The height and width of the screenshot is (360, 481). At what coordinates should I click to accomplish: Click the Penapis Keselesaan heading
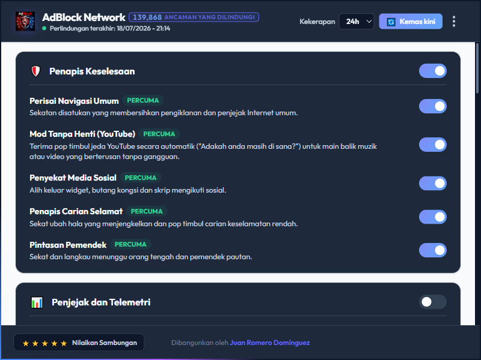coord(92,71)
